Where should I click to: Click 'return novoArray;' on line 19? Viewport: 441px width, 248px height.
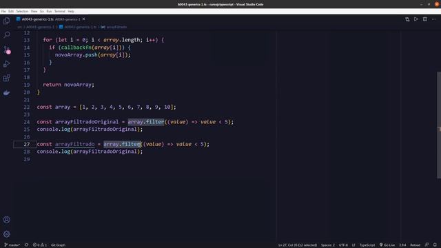tap(68, 85)
